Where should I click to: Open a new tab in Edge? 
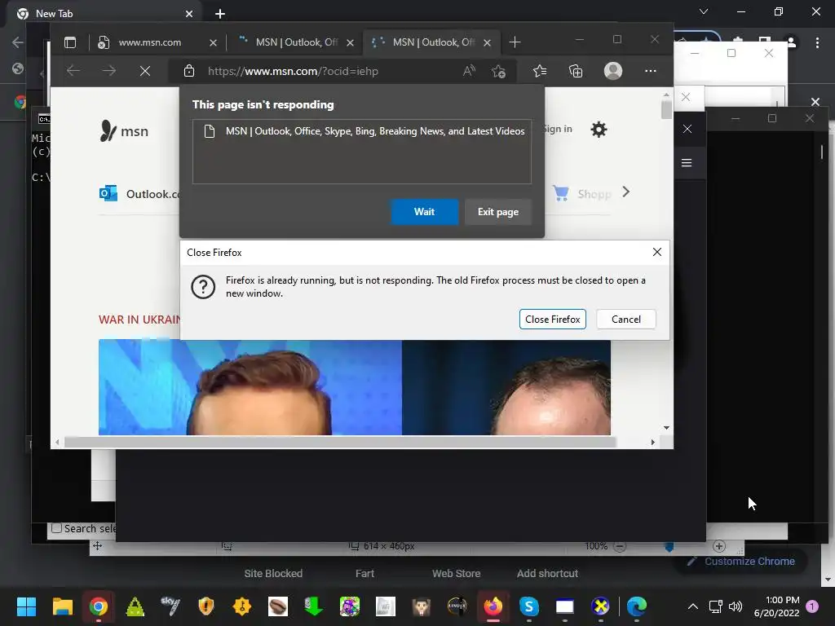(x=515, y=42)
